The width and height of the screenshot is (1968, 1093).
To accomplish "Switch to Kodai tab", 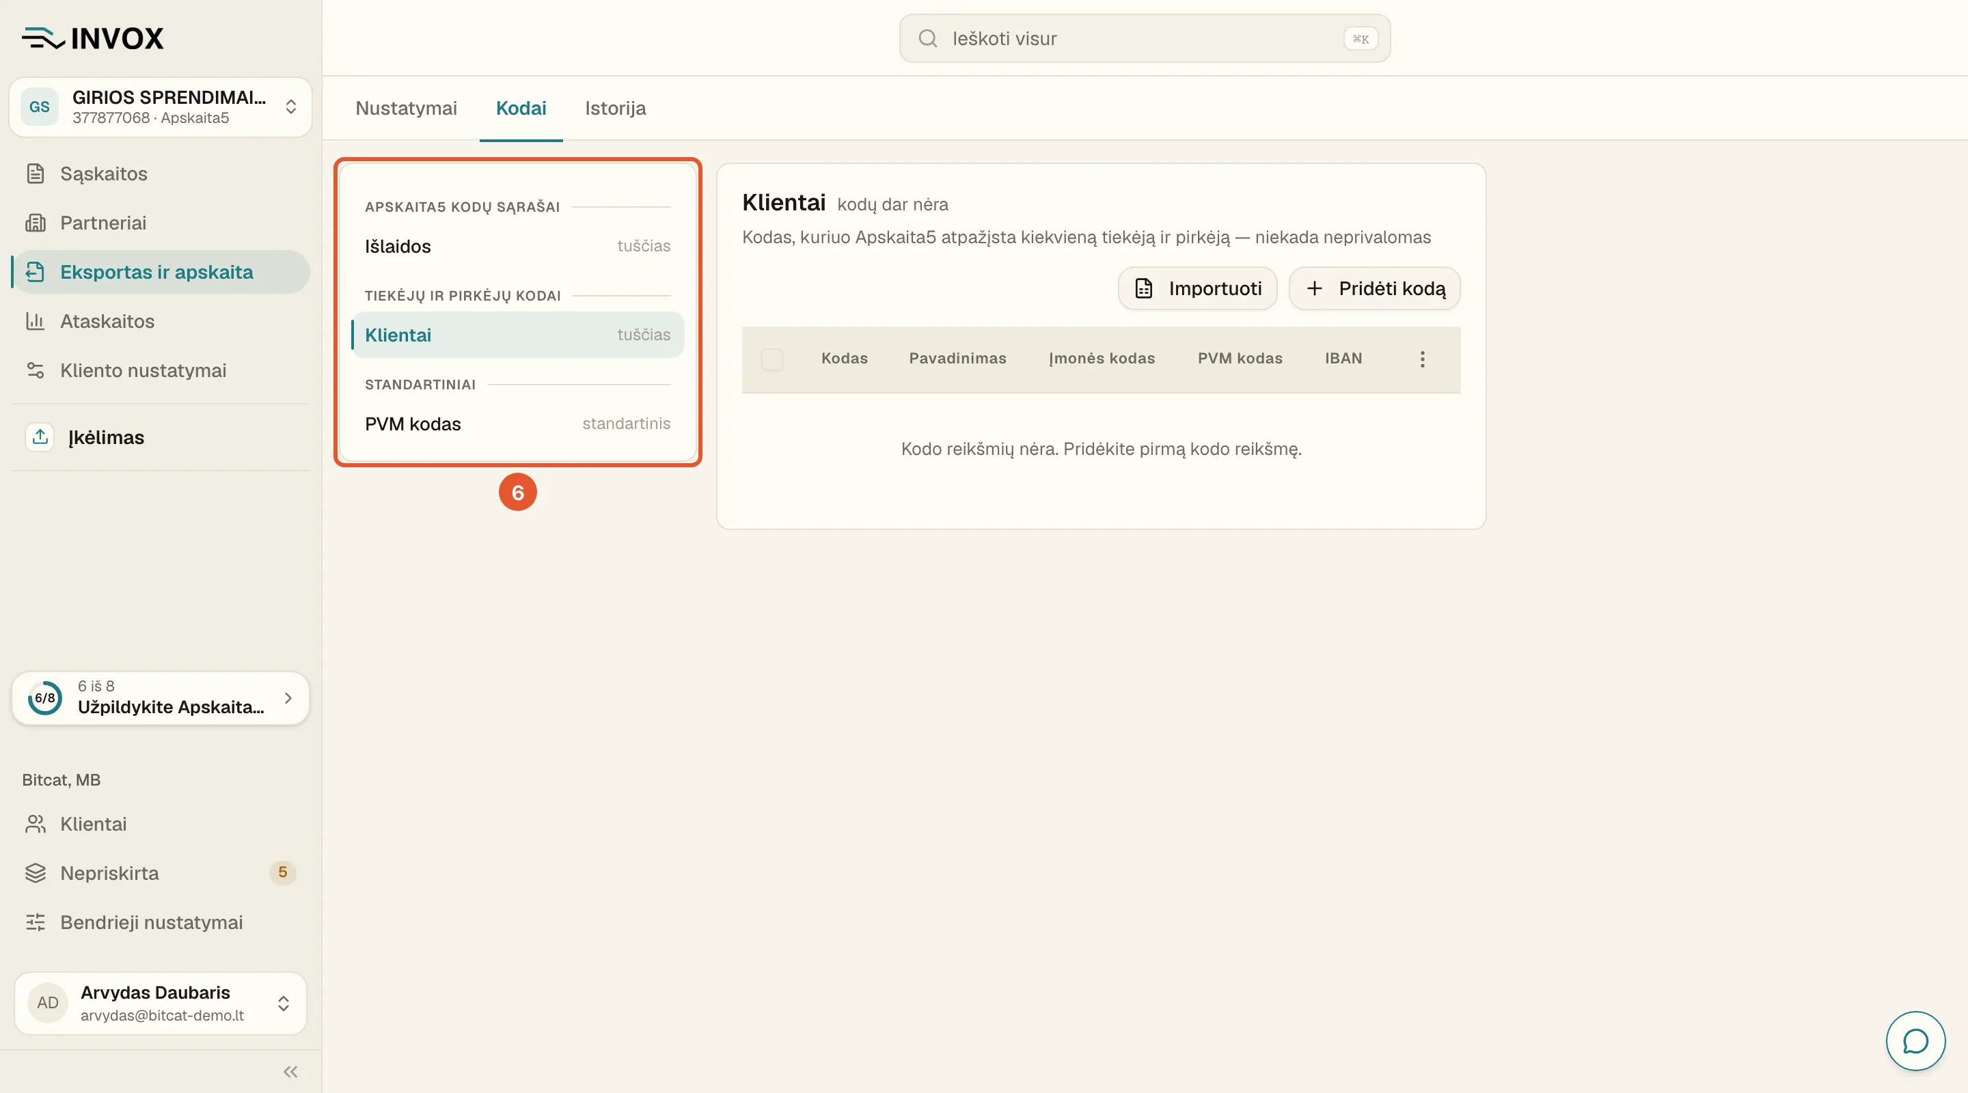I will point(521,109).
